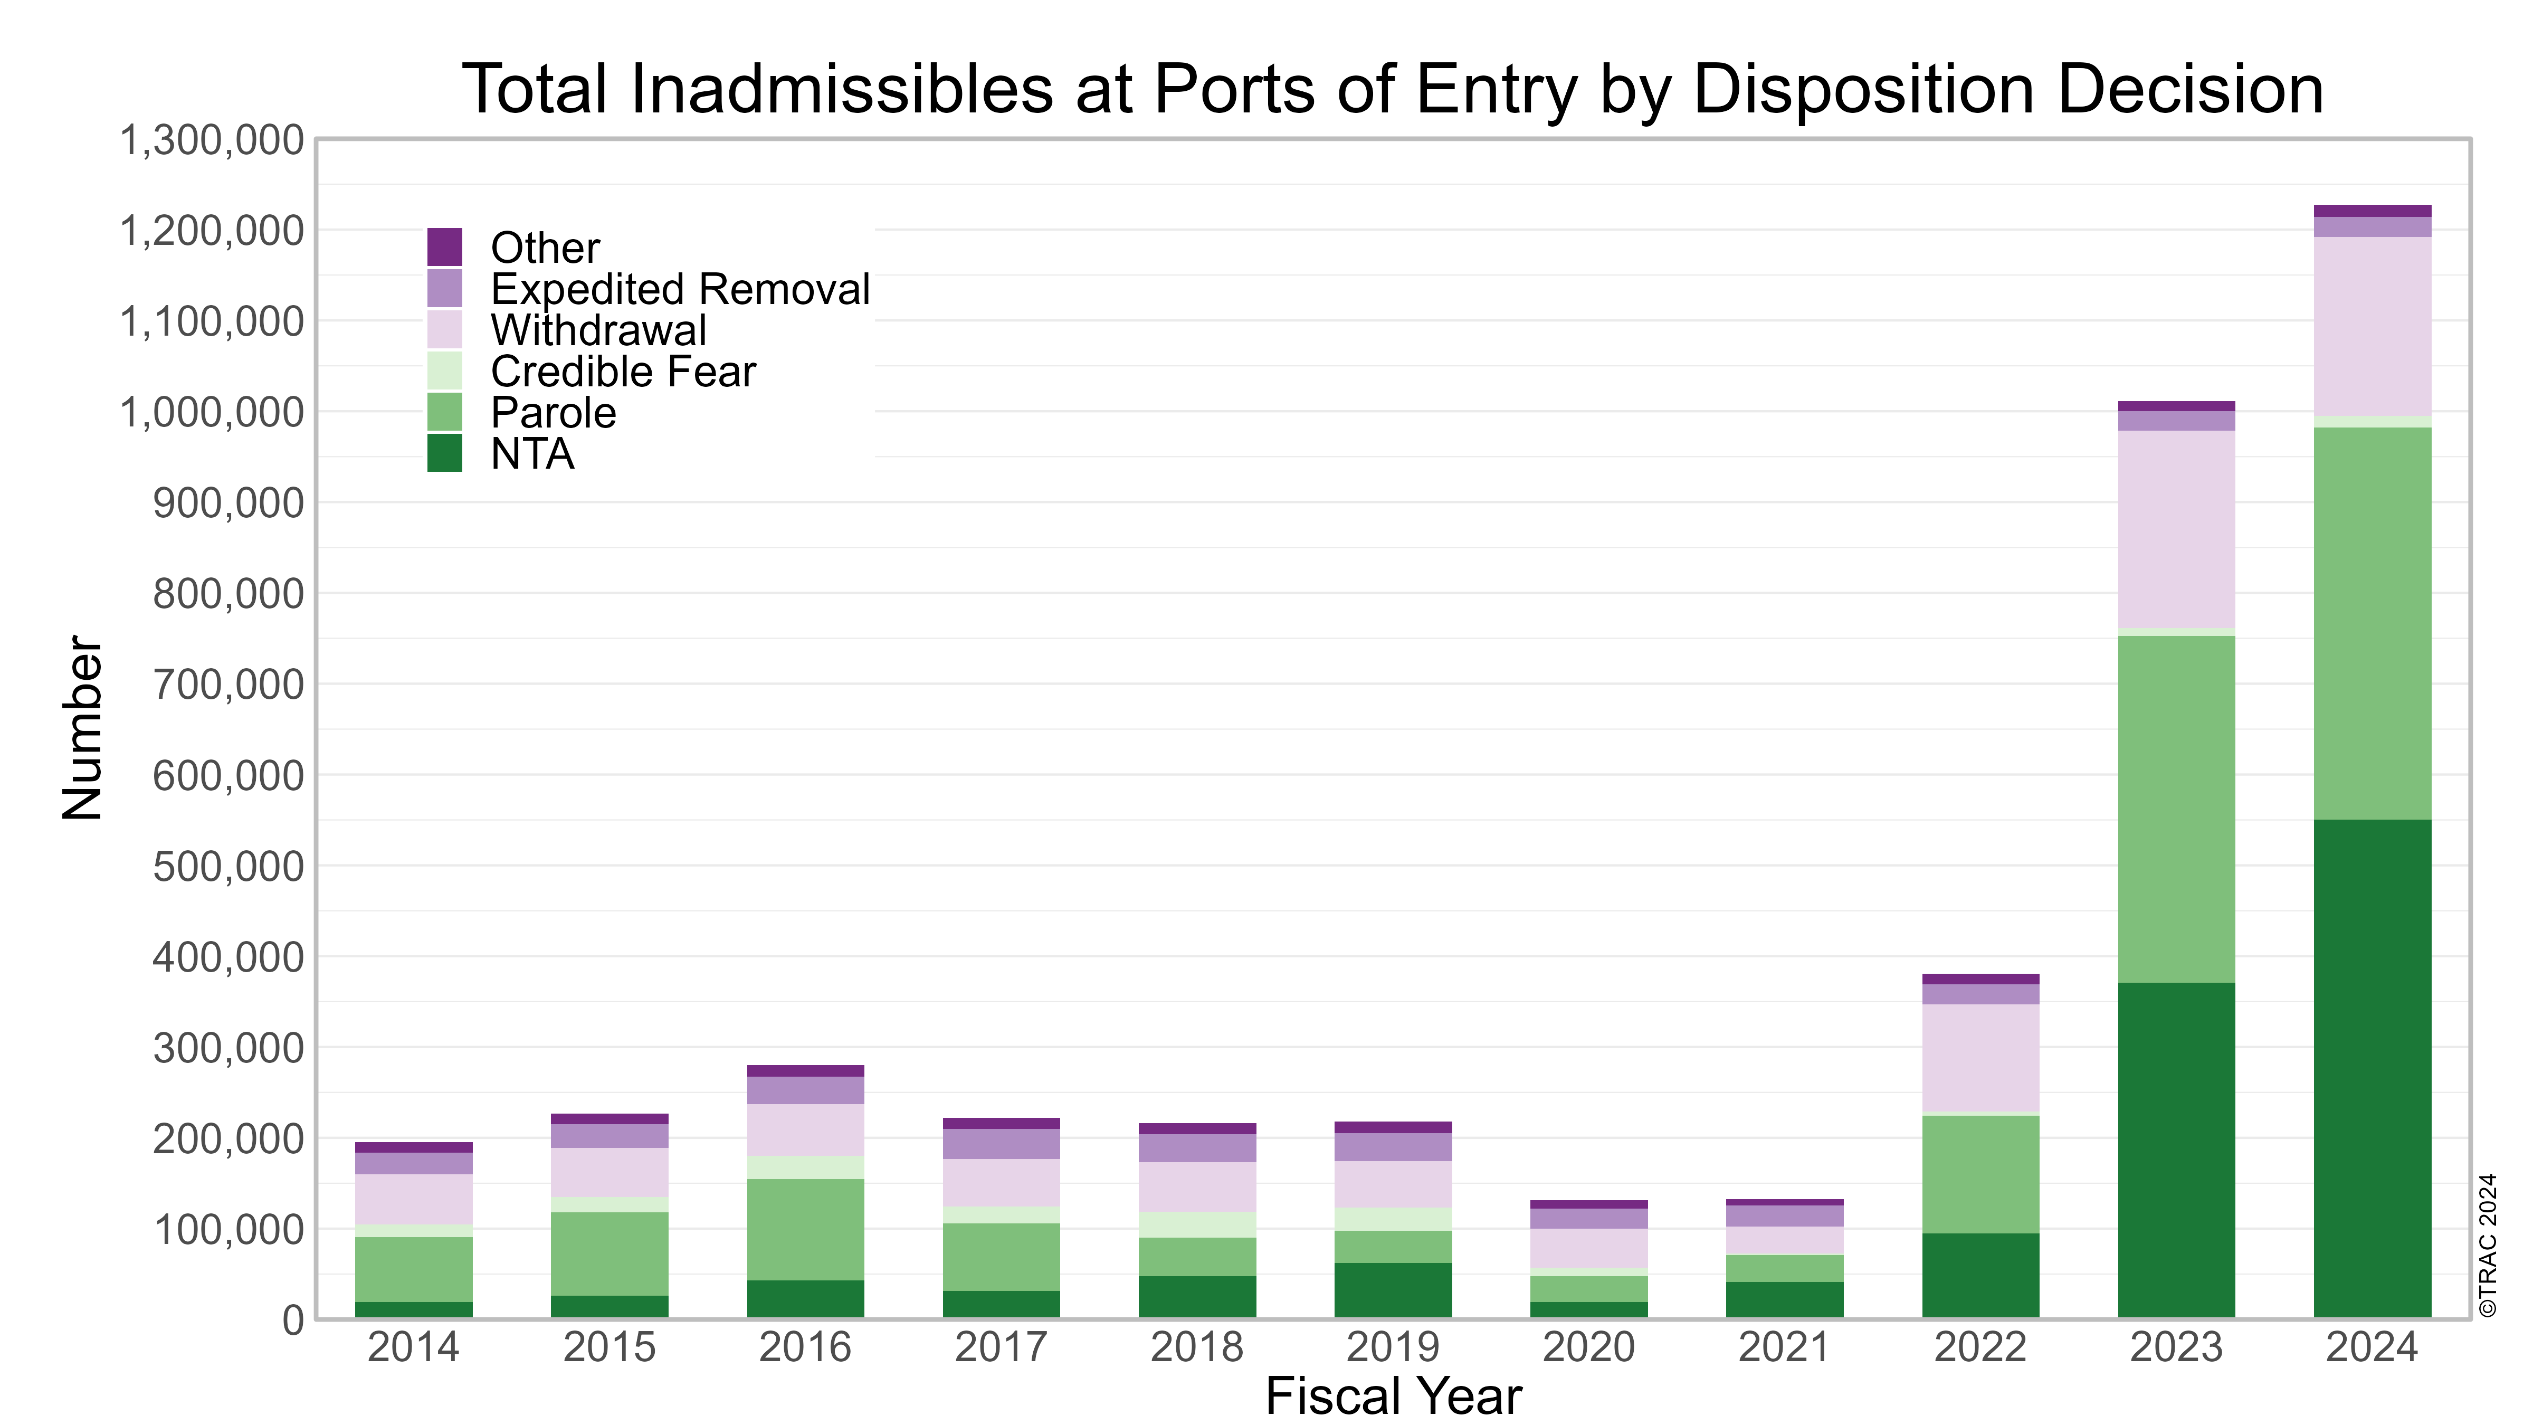The image size is (2533, 1425).
Task: Click the 0 y-axis tick label
Action: (x=294, y=1320)
